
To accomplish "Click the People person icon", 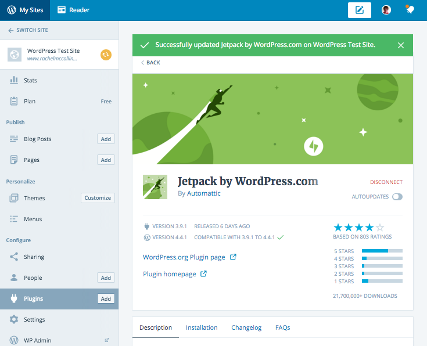I will coord(14,277).
